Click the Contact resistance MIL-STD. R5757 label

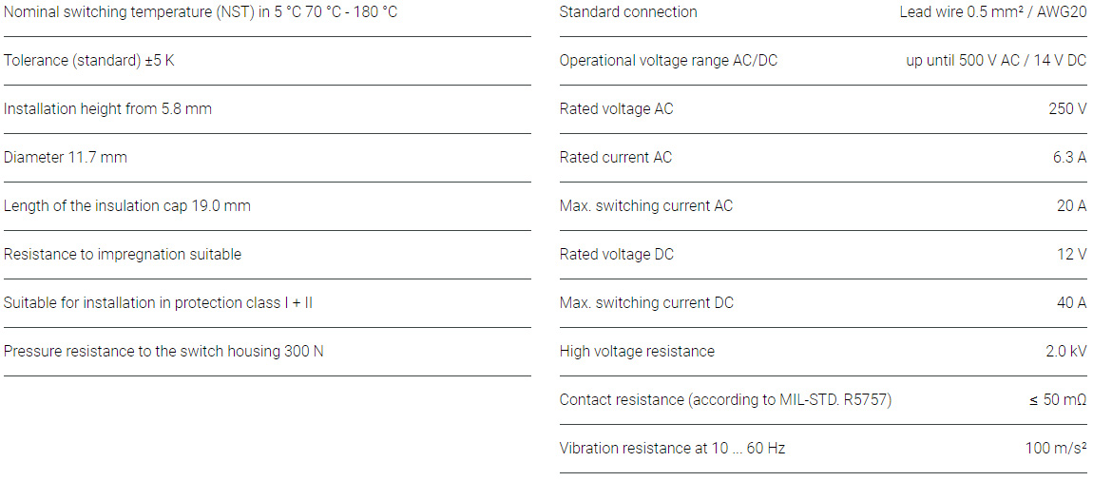pyautogui.click(x=725, y=400)
